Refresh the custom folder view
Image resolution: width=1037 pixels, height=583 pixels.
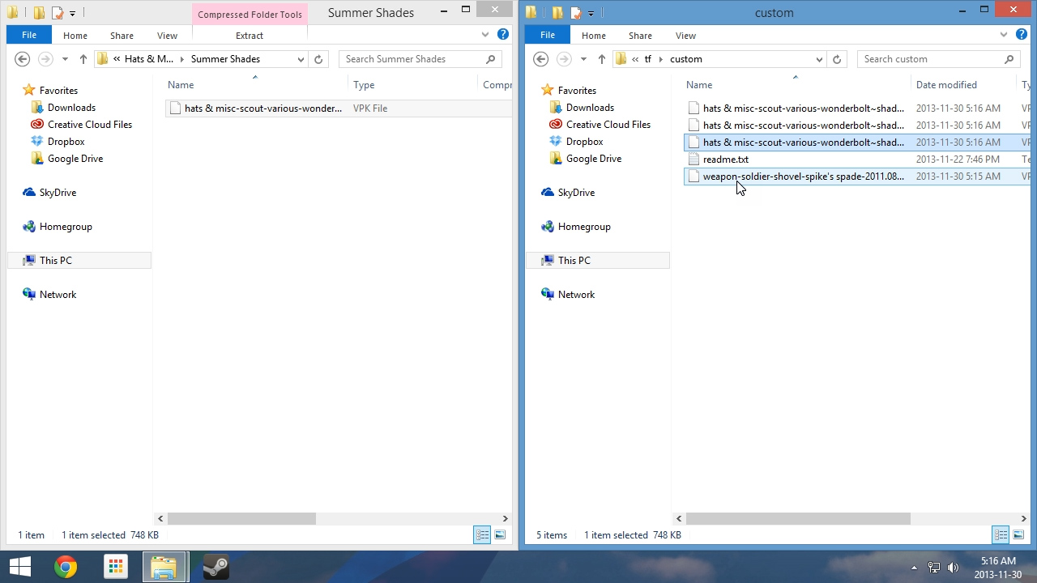pos(837,59)
